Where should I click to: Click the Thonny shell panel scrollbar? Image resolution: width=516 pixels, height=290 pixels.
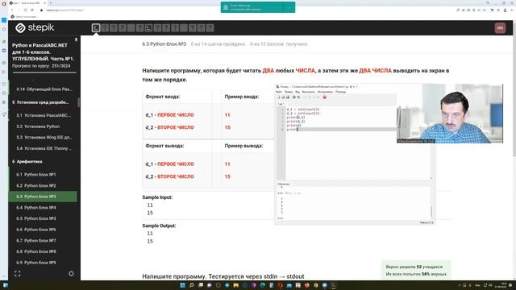tap(431, 211)
